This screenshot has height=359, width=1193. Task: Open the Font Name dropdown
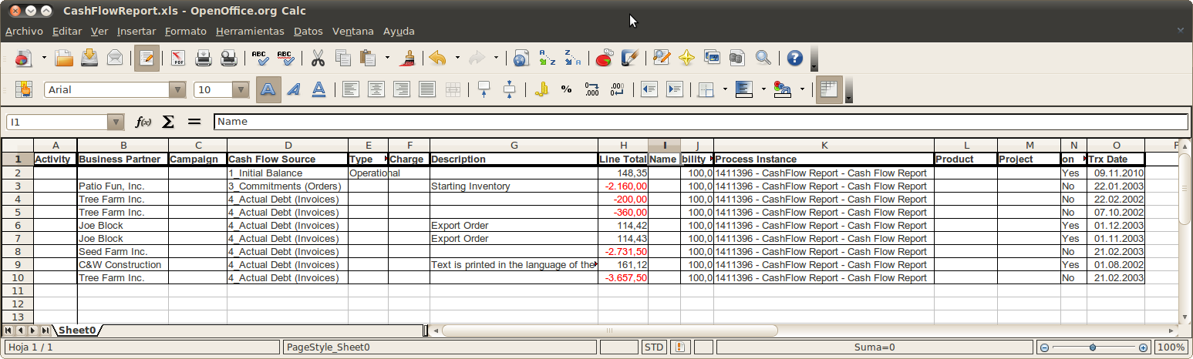pyautogui.click(x=178, y=90)
